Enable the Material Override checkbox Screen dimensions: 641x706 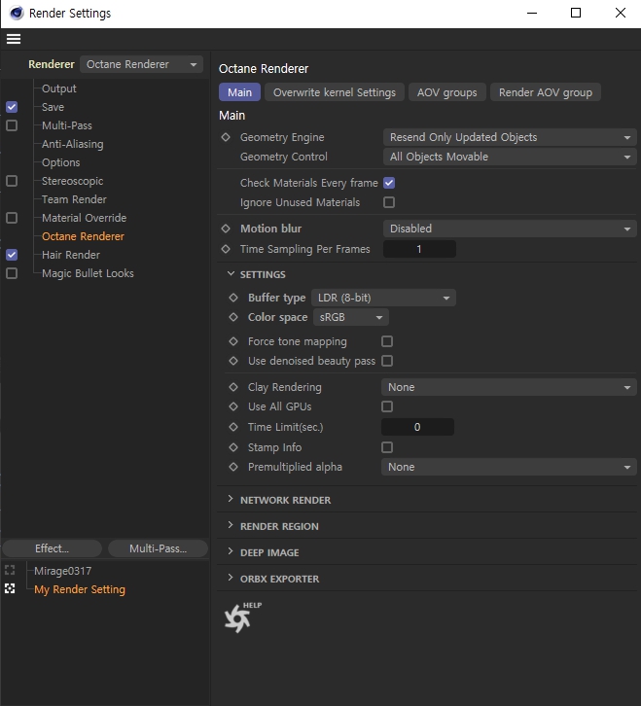pyautogui.click(x=12, y=218)
